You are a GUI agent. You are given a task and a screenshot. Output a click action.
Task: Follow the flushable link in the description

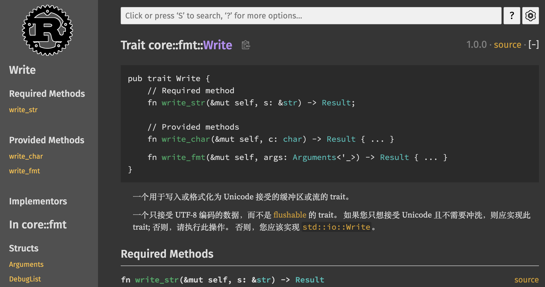[290, 215]
